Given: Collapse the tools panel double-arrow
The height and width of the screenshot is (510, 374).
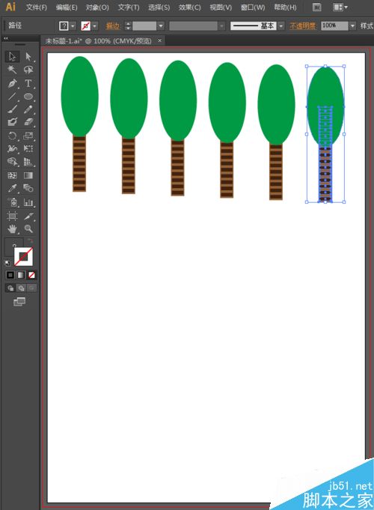Looking at the screenshot, I should coord(5,38).
